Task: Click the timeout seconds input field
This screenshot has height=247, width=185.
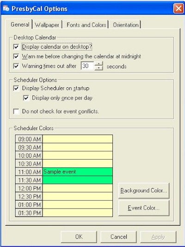Action: click(87, 66)
